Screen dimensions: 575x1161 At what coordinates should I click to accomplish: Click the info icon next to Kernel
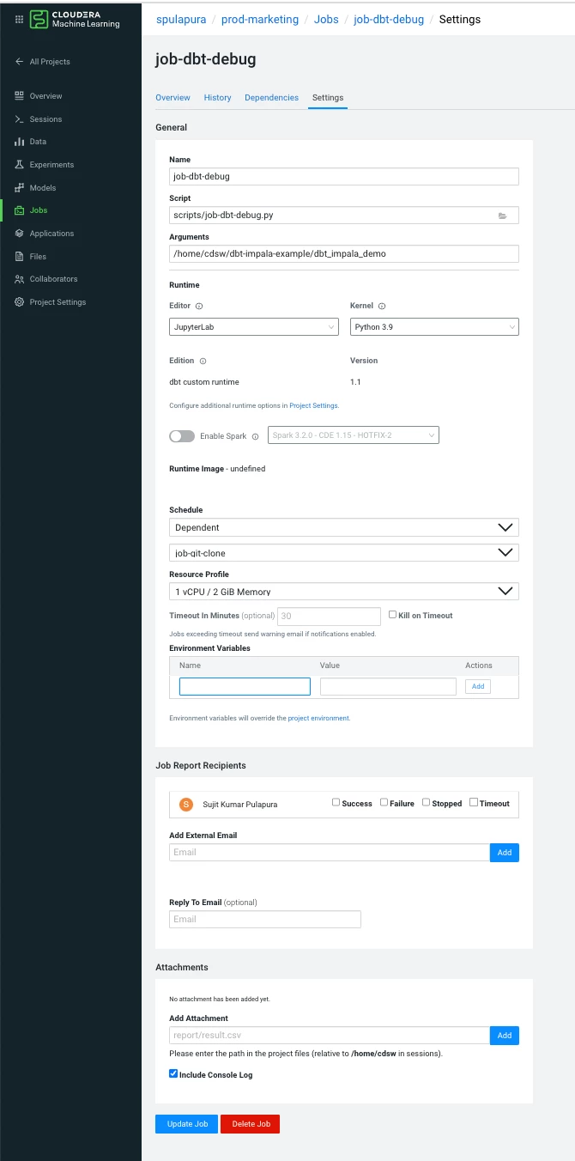382,306
